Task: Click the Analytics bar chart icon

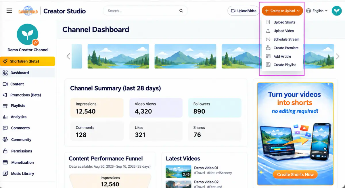Action: (x=5, y=117)
